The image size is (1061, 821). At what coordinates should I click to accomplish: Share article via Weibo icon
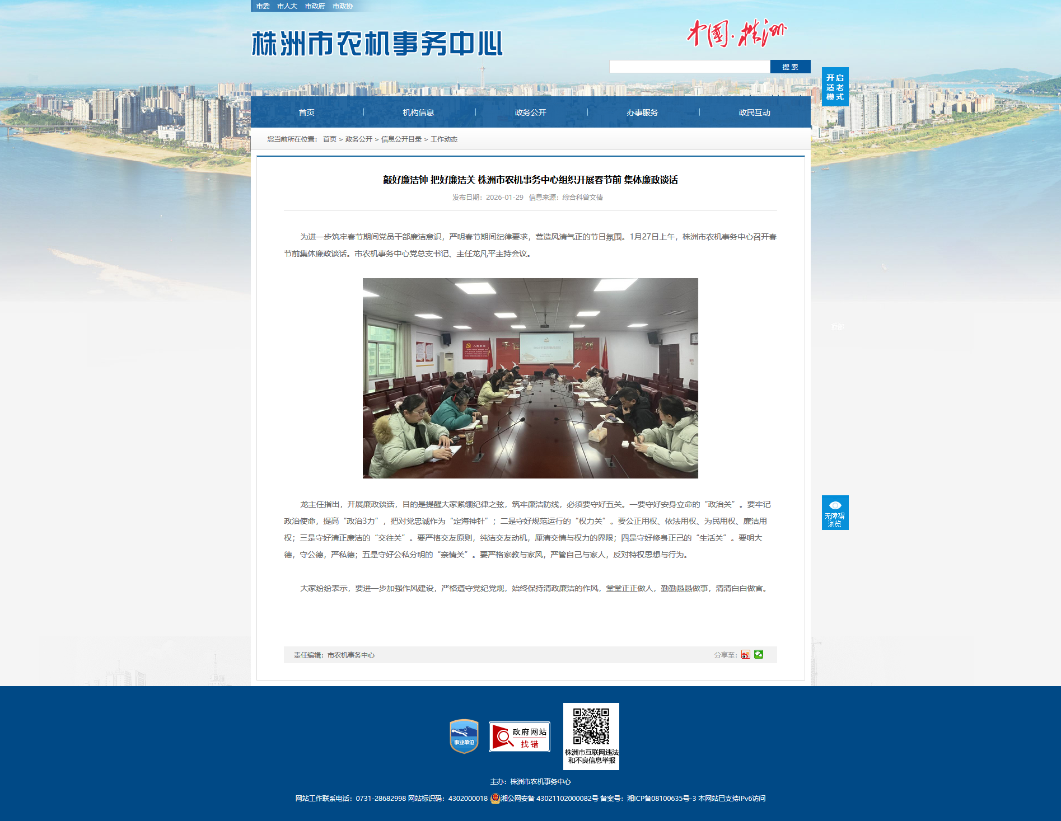(x=745, y=655)
